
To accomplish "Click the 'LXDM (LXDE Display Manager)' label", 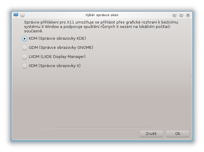I will coord(57,57).
